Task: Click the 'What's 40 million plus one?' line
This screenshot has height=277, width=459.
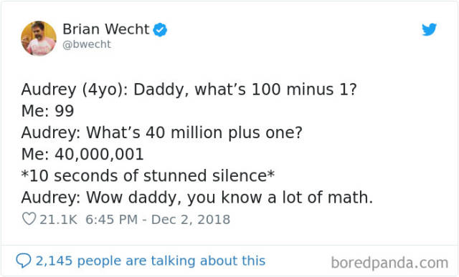Action: click(194, 133)
